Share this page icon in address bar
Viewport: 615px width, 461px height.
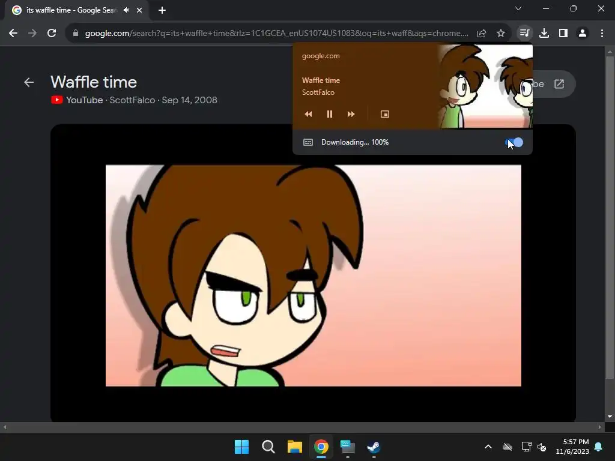482,34
